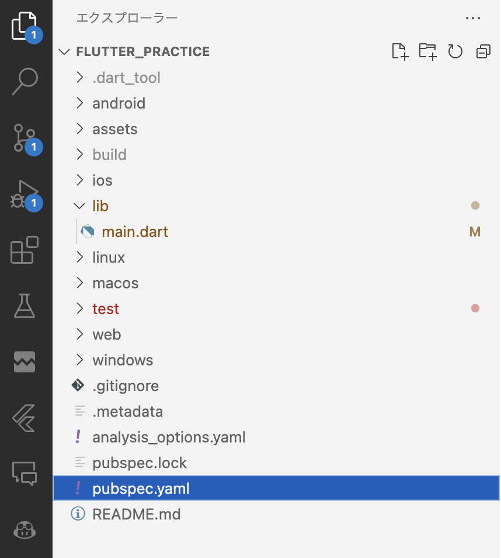Open the Extensions view
Viewport: 501px width, 558px height.
point(24,250)
